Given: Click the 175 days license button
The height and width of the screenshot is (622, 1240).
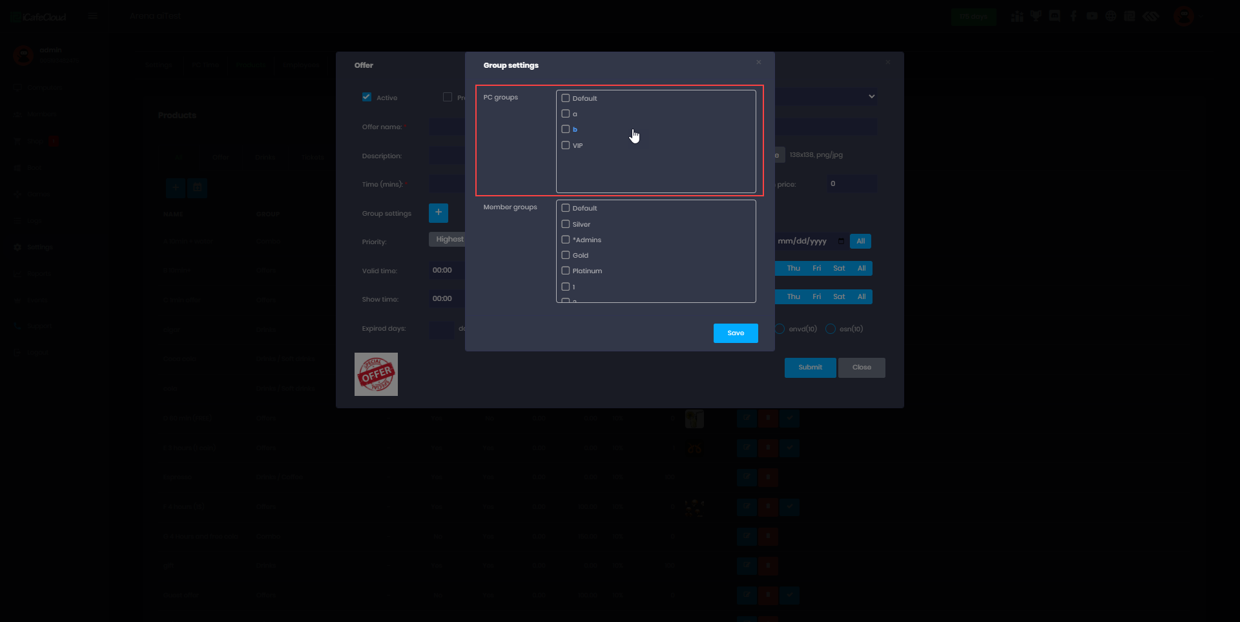Looking at the screenshot, I should 973,17.
